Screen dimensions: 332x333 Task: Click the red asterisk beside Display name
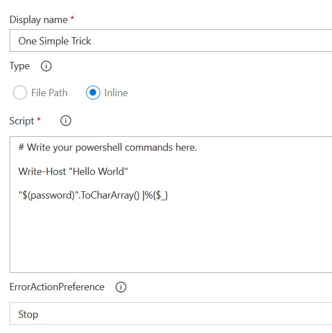pos(73,17)
